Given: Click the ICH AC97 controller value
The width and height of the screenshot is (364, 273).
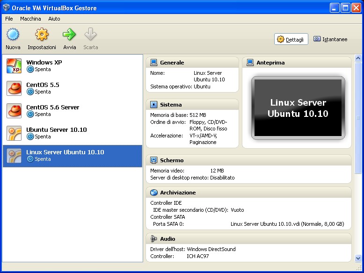Looking at the screenshot, I should [198, 256].
